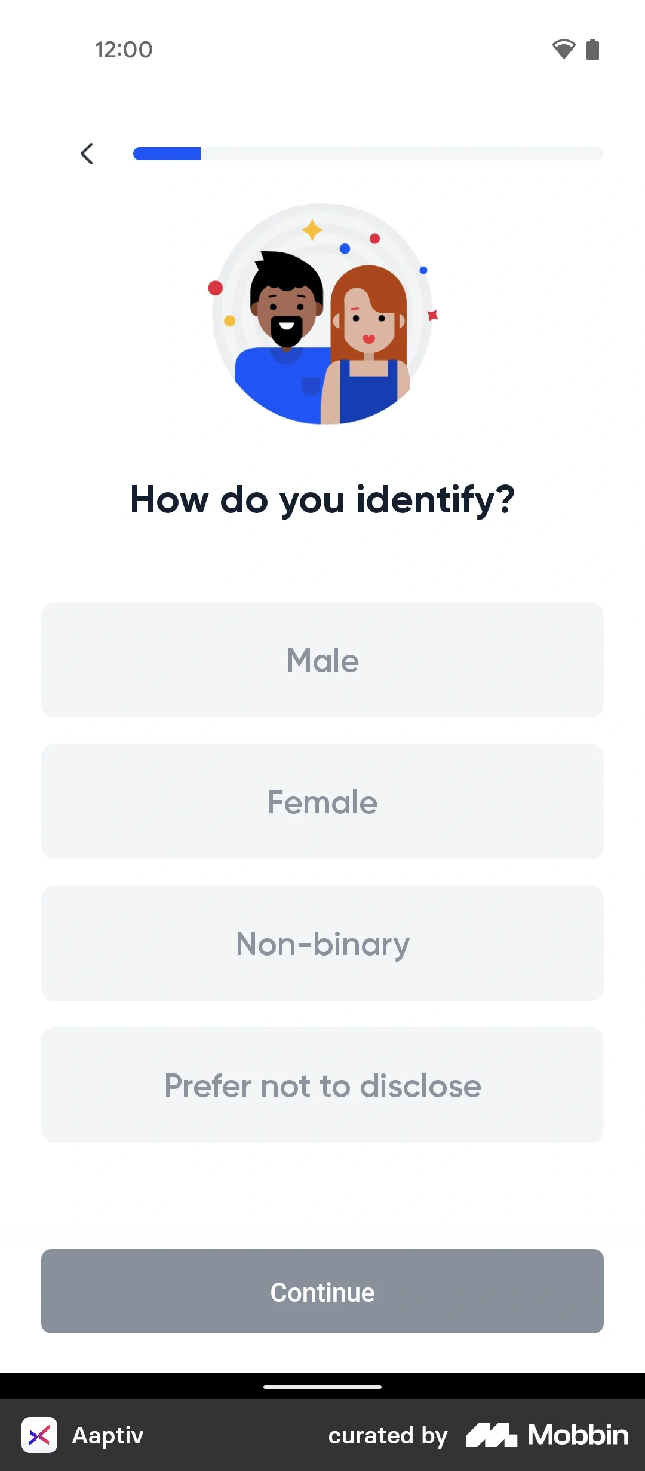Tap the Aaptiv logo icon

tap(39, 1435)
